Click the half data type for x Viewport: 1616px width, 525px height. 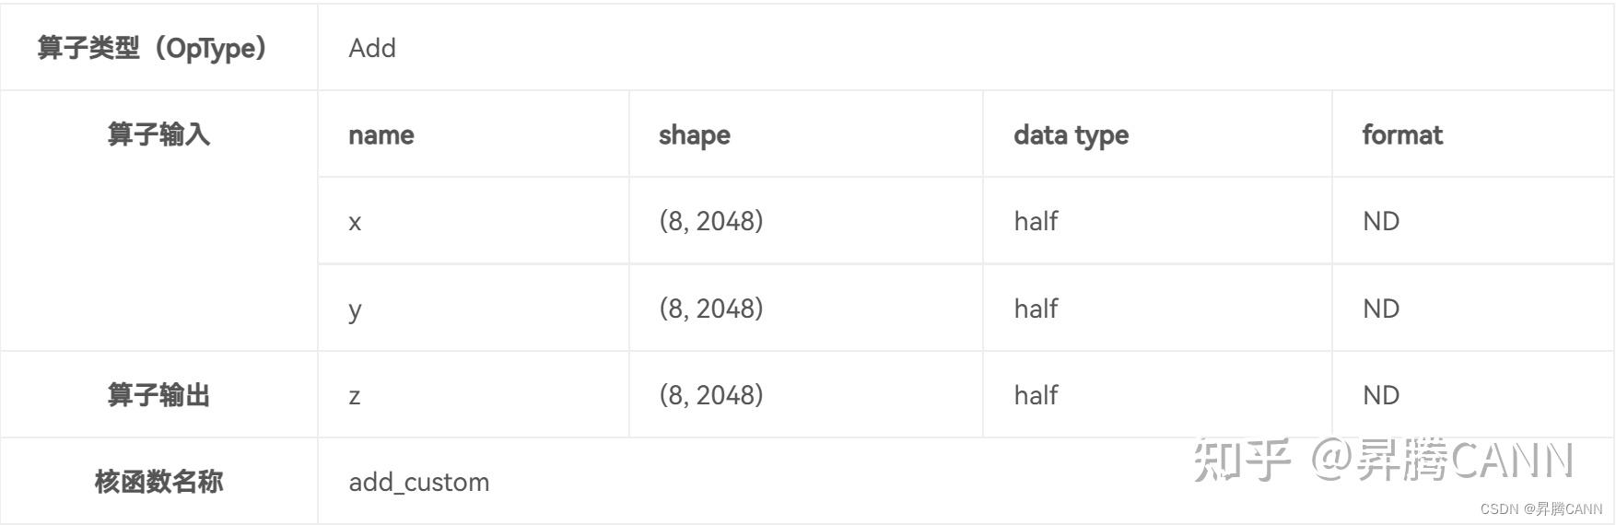point(1036,221)
